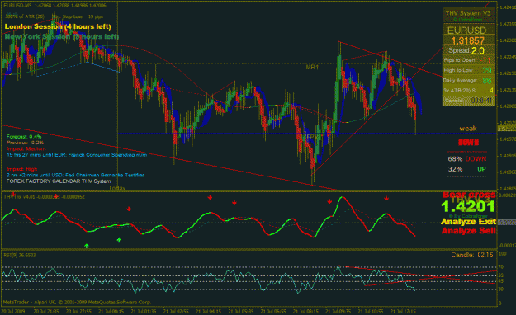
Task: Click the red 'Analyze Sell' label
Action: (469, 231)
